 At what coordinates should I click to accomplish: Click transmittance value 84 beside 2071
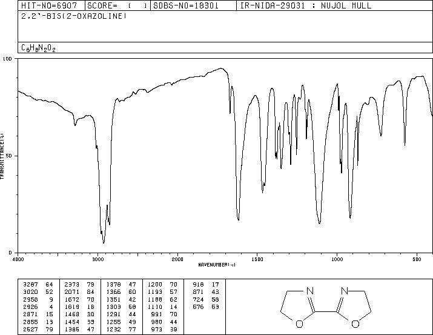[x=91, y=292]
